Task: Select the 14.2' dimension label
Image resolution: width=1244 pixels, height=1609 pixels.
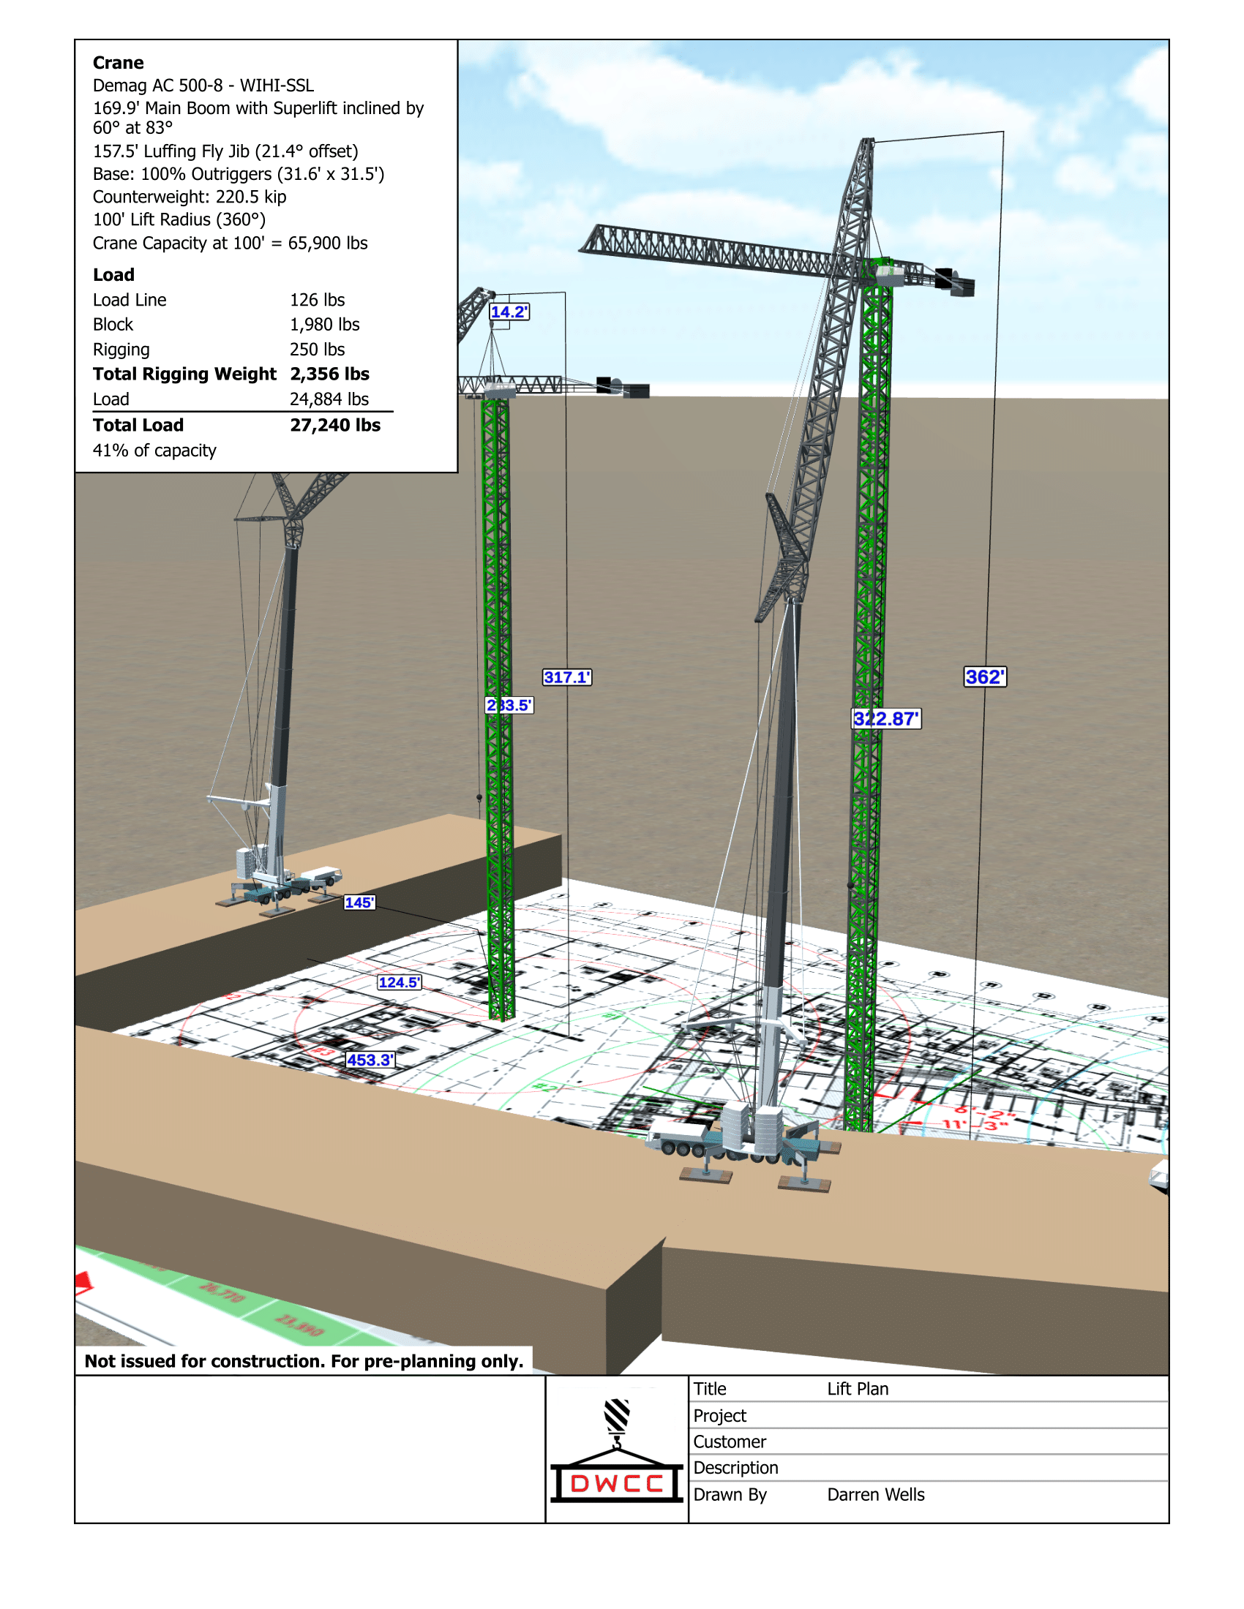Action: 509,312
